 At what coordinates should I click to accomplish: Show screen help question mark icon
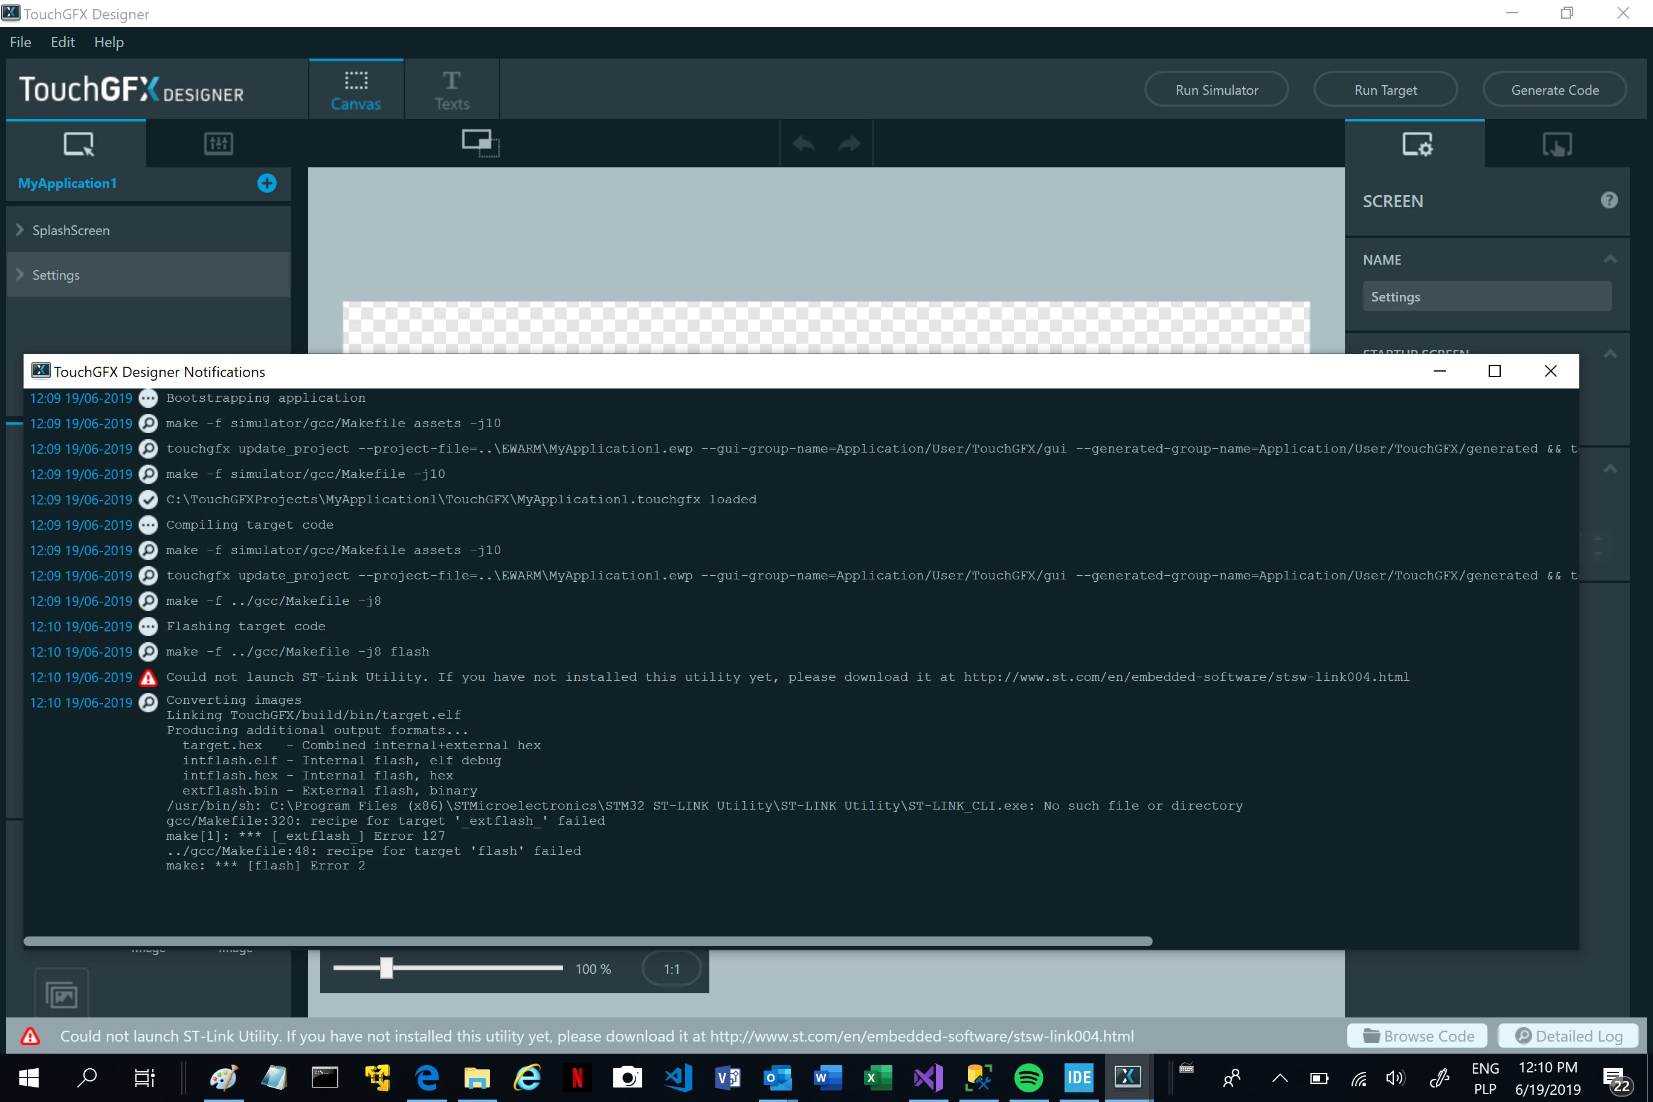click(x=1609, y=201)
